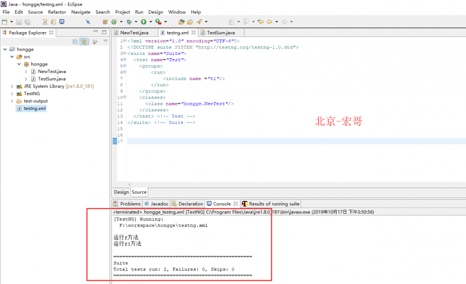The image size is (466, 284).
Task: Open the File menu
Action: 6,12
